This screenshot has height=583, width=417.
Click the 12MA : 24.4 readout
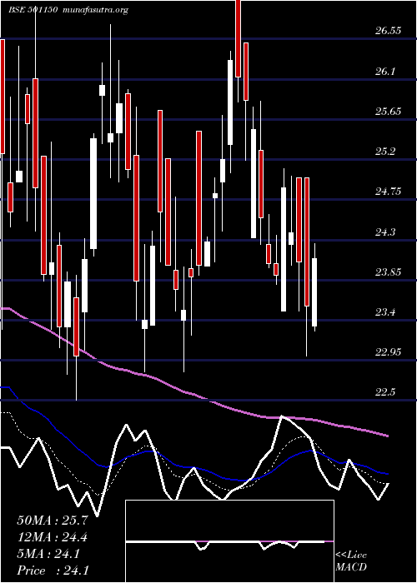pos(52,537)
